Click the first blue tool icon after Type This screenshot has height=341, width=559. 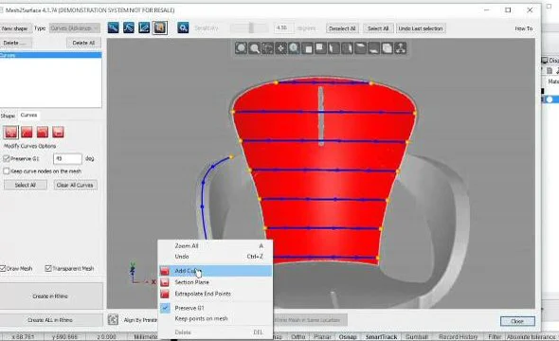pyautogui.click(x=113, y=27)
